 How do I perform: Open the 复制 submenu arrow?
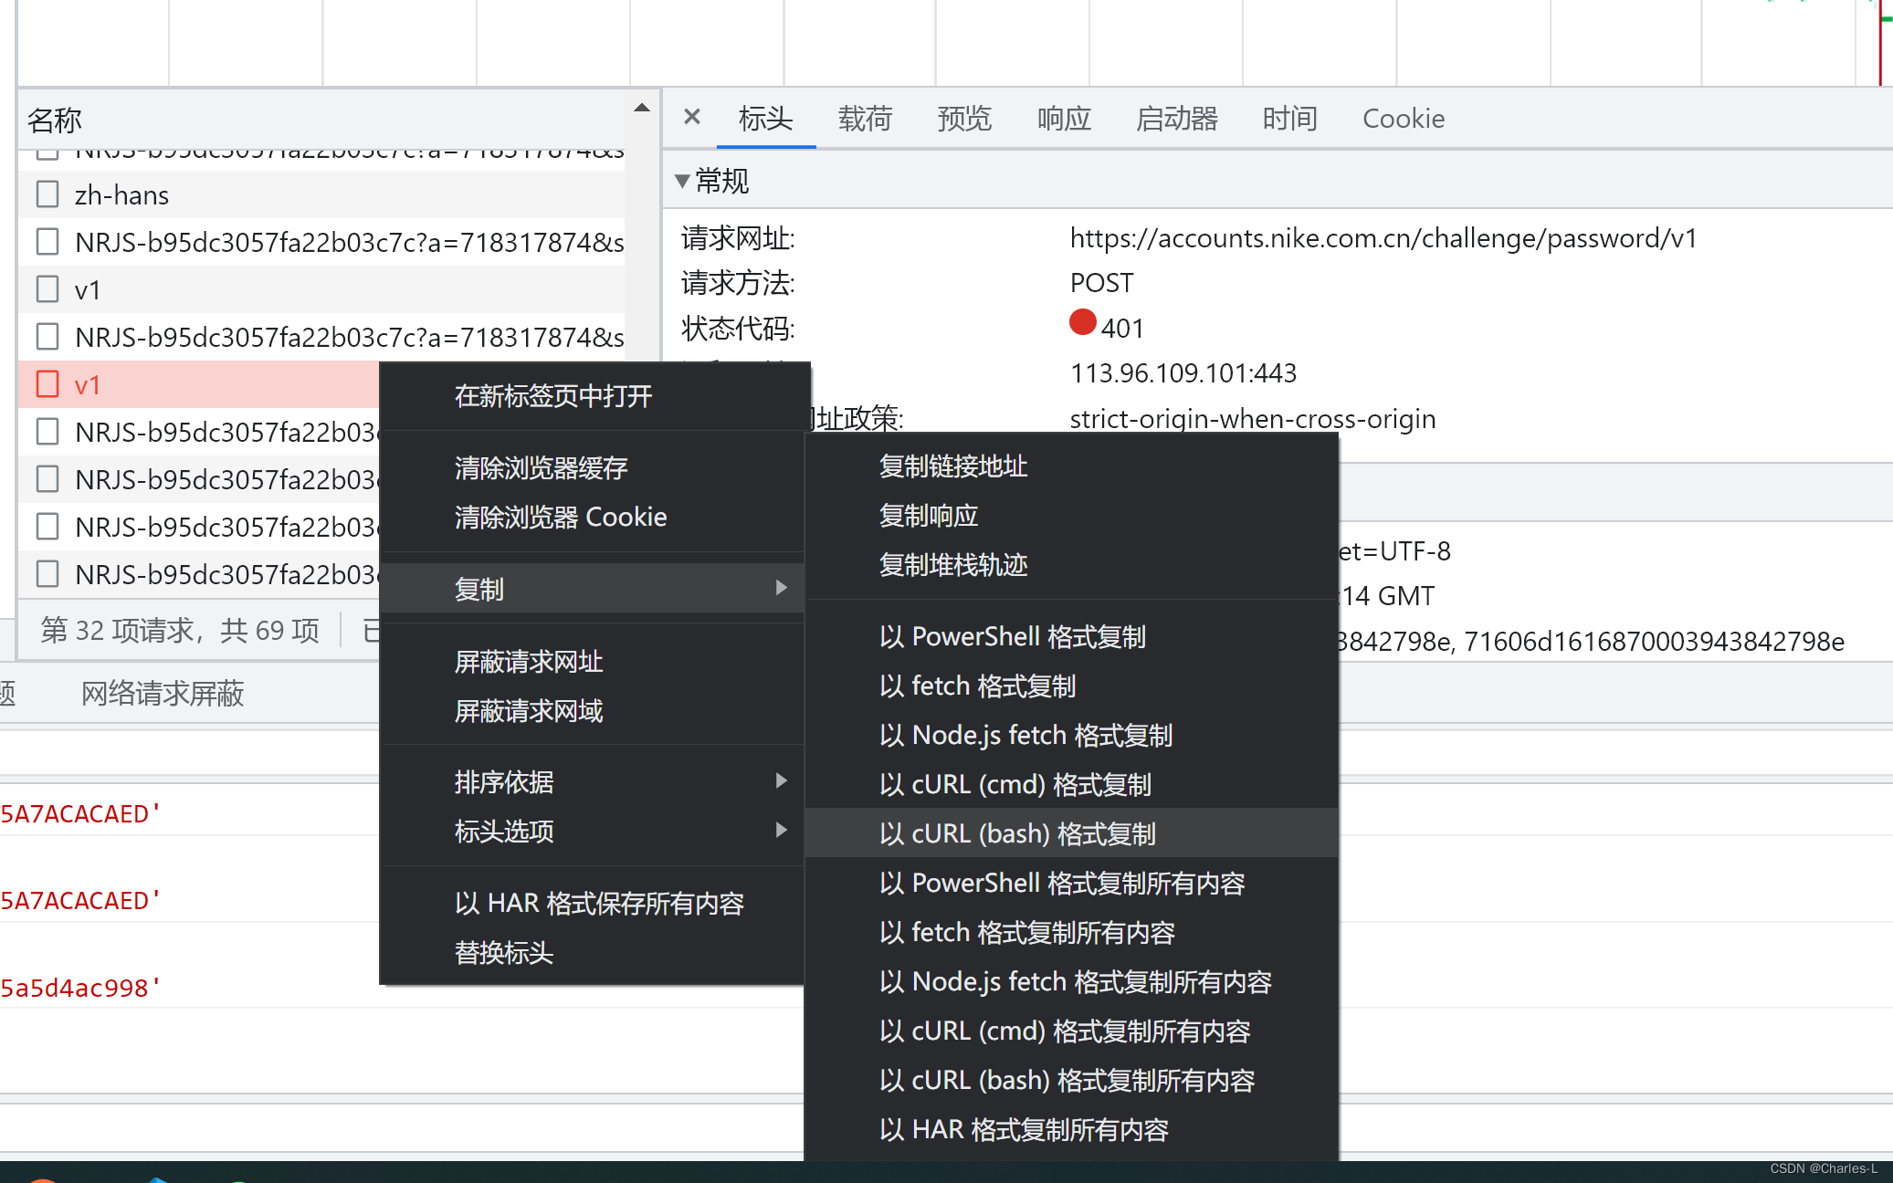click(781, 588)
